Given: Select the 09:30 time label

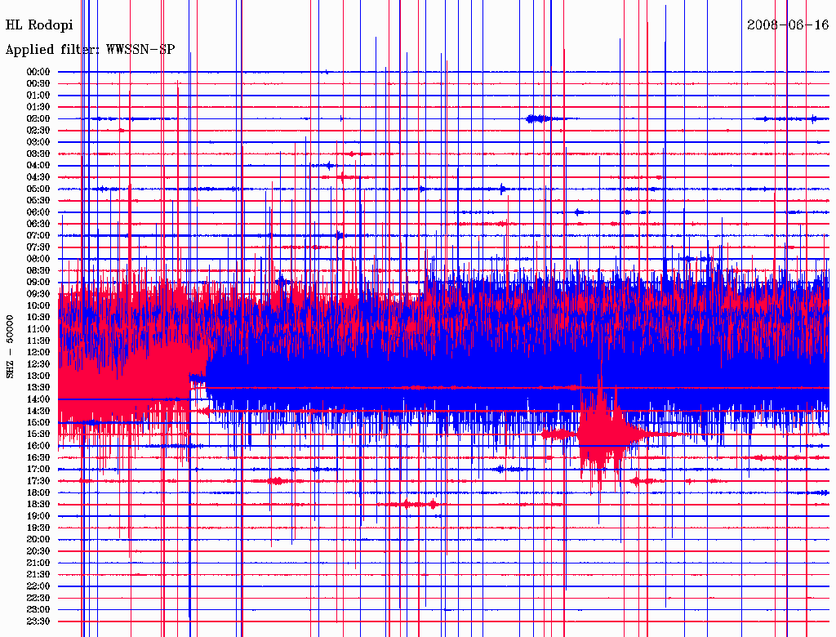Looking at the screenshot, I should pyautogui.click(x=38, y=294).
